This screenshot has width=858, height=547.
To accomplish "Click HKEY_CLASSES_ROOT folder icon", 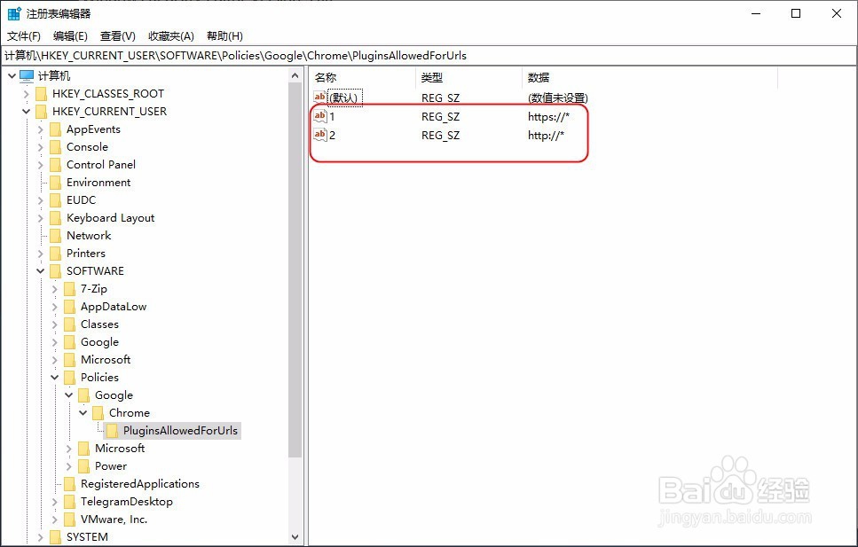I will pyautogui.click(x=41, y=94).
